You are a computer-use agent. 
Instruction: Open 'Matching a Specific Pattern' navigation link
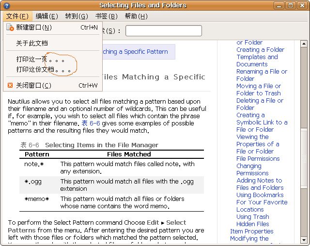(x=135, y=52)
